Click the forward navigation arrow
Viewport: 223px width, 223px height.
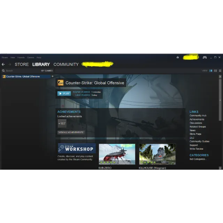pyautogui.click(x=10, y=64)
